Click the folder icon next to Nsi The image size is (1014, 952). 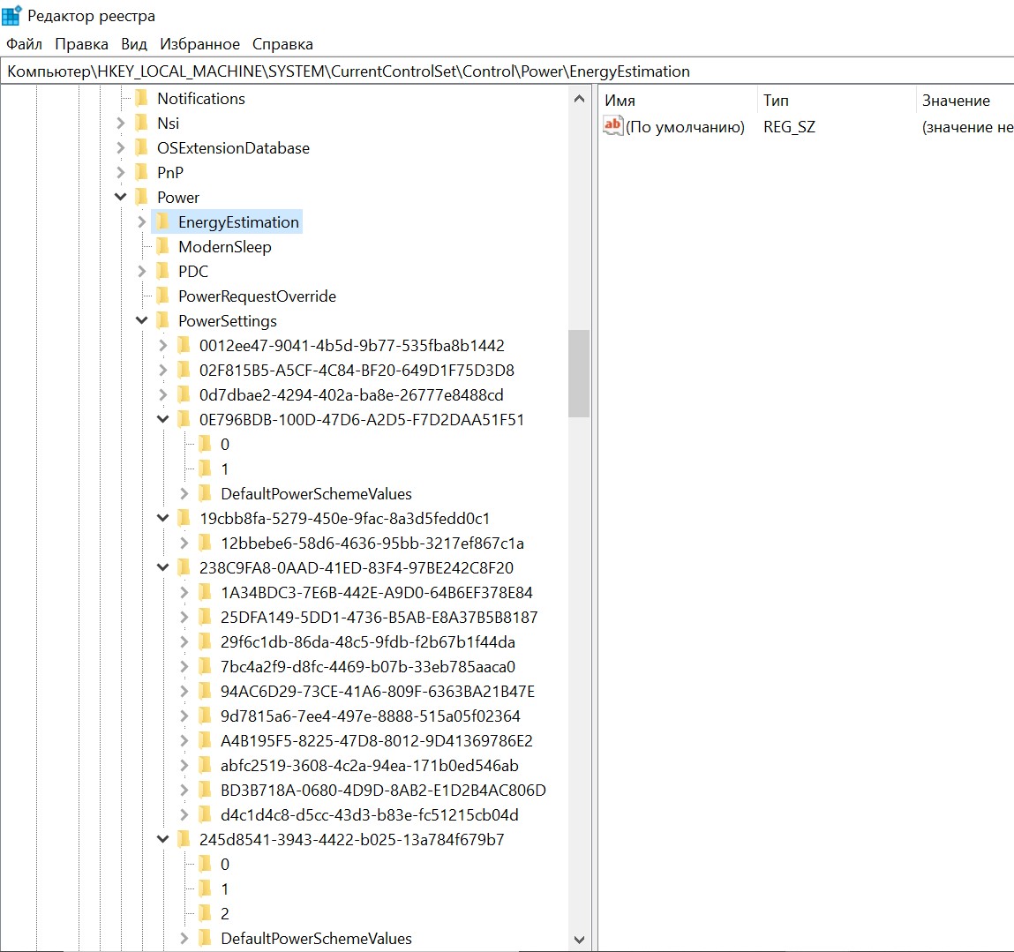(x=141, y=123)
